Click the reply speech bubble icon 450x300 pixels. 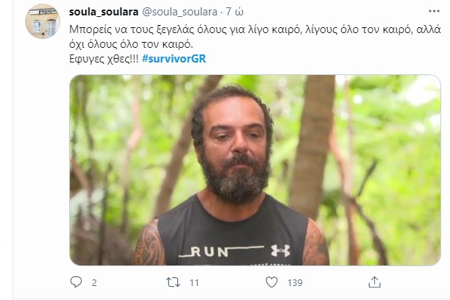pos(76,282)
